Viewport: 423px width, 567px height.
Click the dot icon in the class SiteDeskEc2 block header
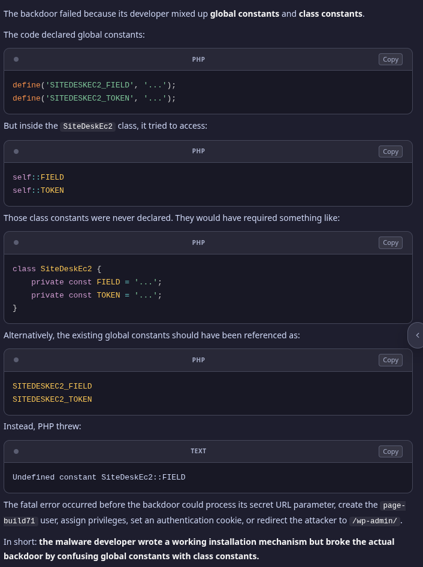[x=16, y=242]
